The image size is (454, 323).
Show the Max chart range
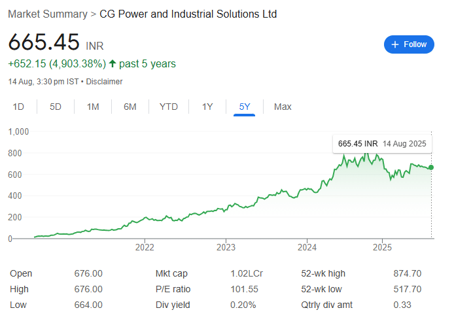283,107
